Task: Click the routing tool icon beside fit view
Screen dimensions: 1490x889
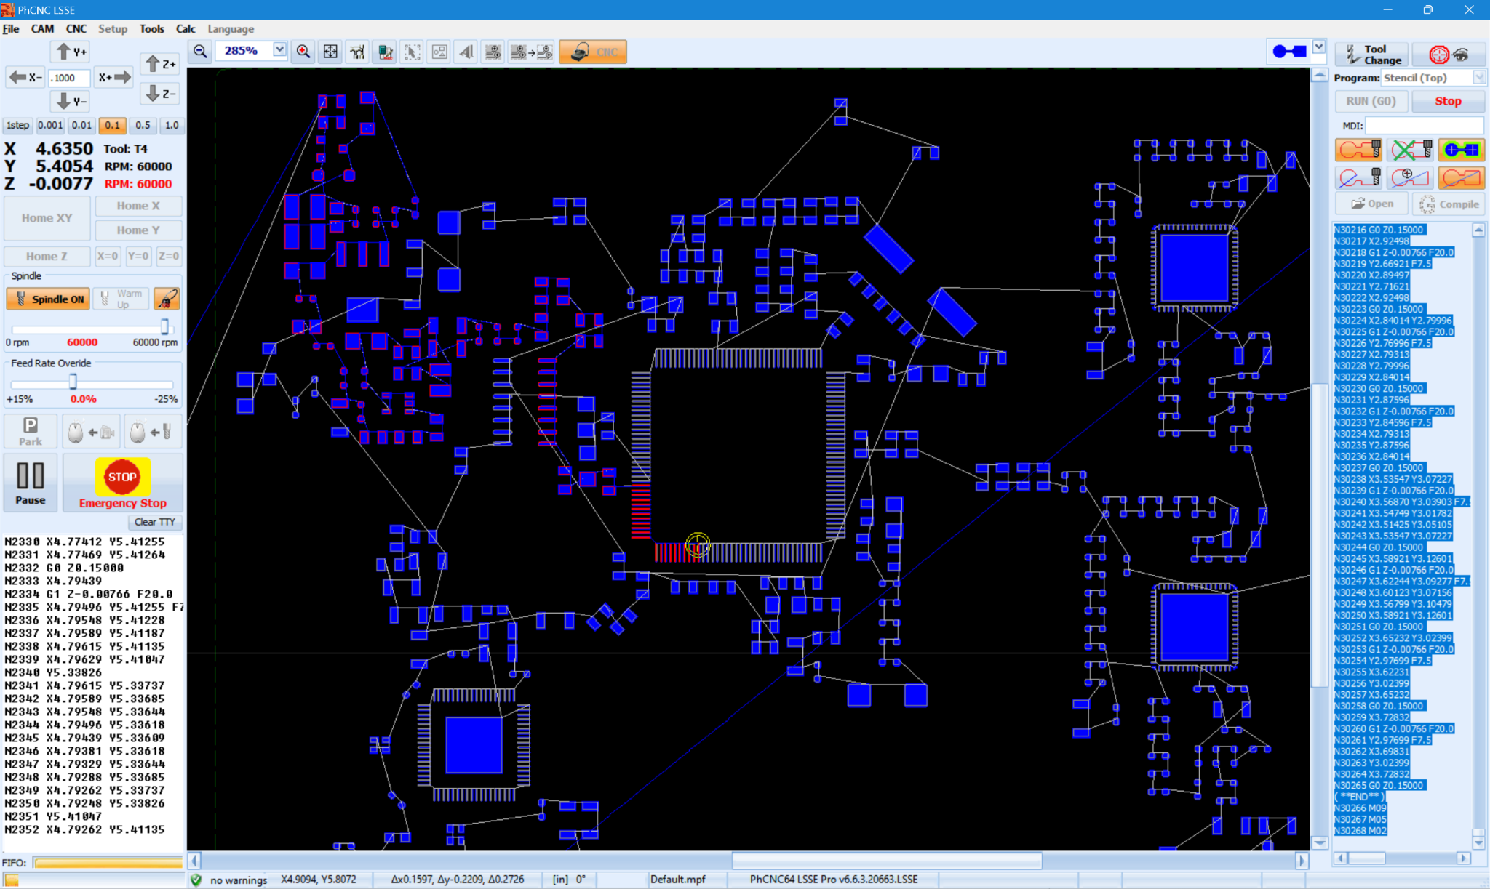Action: point(358,52)
